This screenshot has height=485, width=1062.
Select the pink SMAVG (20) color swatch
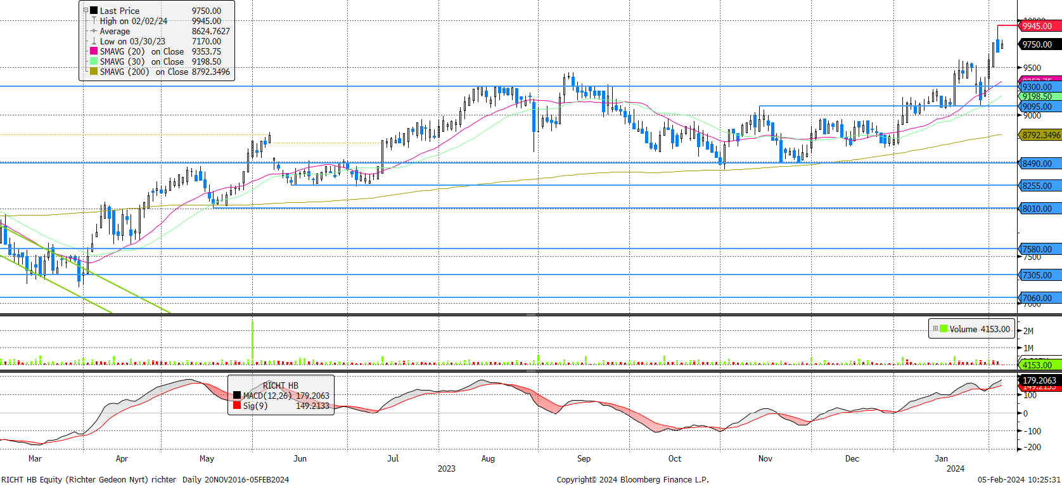pyautogui.click(x=94, y=51)
